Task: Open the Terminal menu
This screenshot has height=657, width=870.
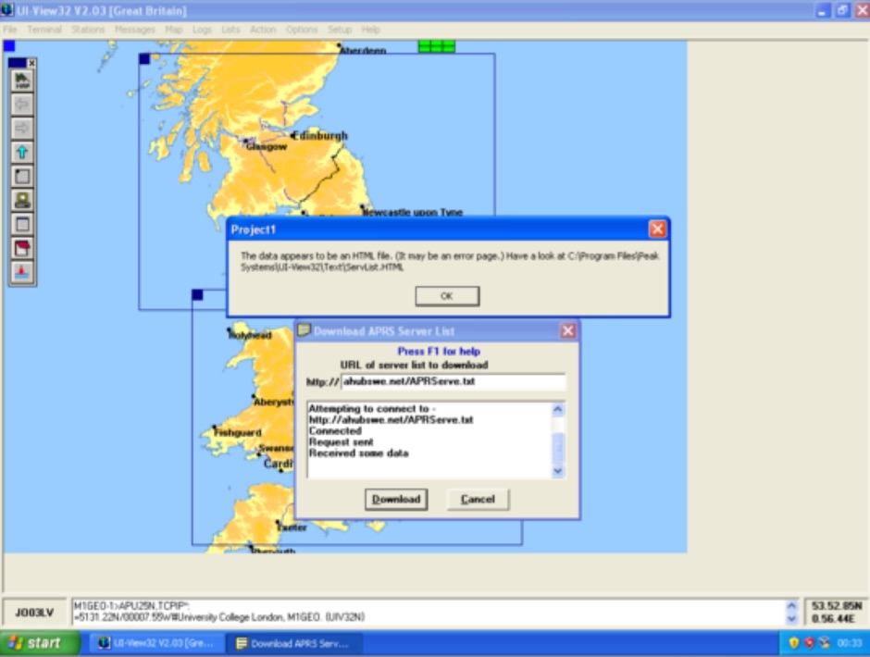Action: 44,30
